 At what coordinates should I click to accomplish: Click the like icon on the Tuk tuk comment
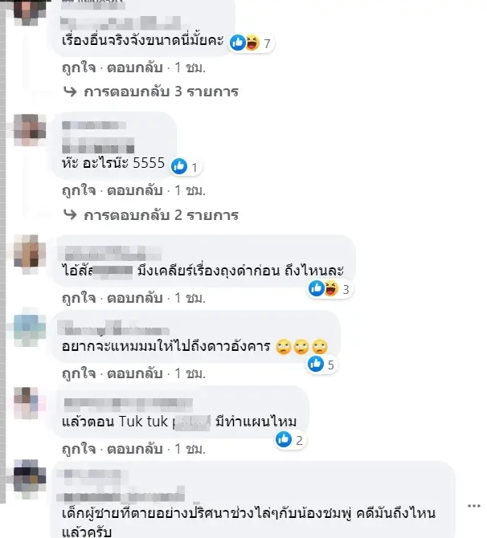284,439
